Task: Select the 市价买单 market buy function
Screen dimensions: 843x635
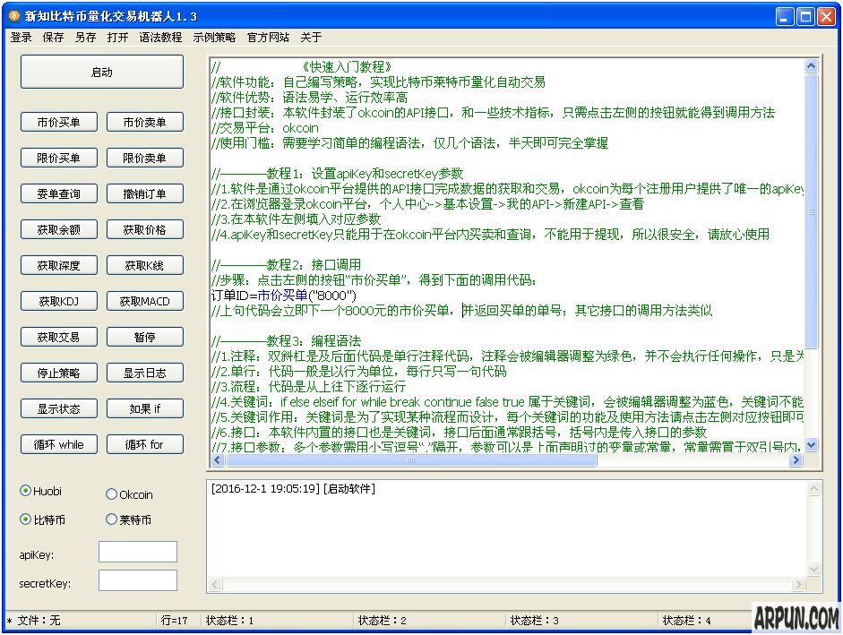Action: pos(58,122)
